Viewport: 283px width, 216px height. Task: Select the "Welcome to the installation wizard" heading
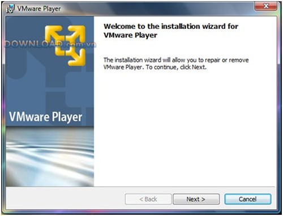pos(171,31)
